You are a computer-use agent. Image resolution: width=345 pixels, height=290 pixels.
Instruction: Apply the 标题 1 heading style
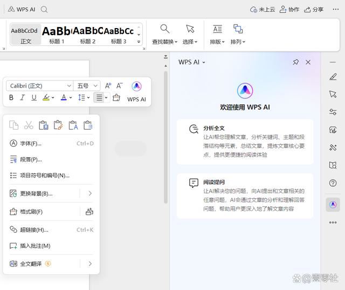point(57,35)
